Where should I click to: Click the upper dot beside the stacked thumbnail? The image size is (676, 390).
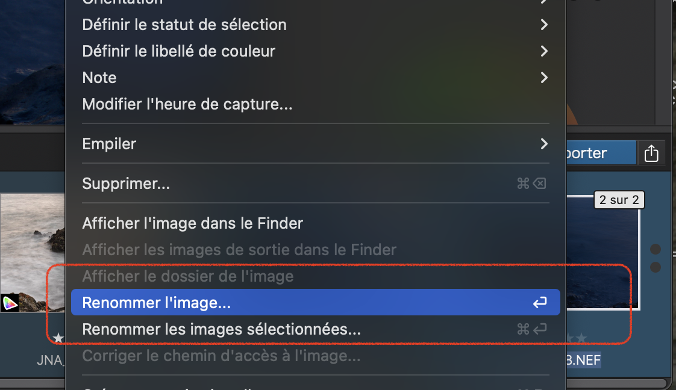[x=656, y=249]
